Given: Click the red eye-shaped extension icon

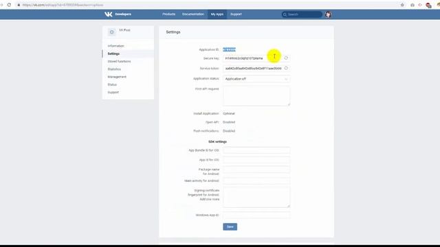Looking at the screenshot, I should pos(420,5).
